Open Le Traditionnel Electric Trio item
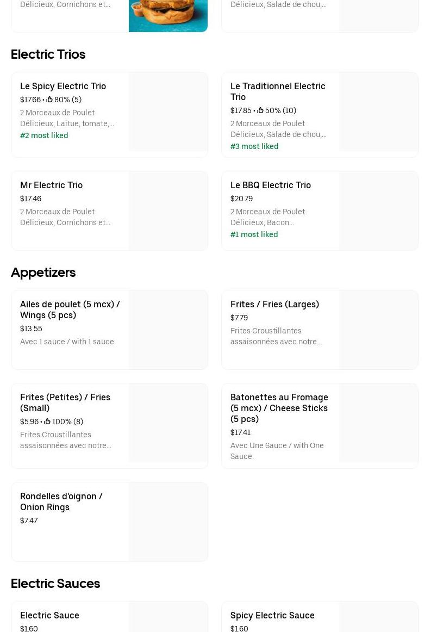This screenshot has height=632, width=437. 278,91
